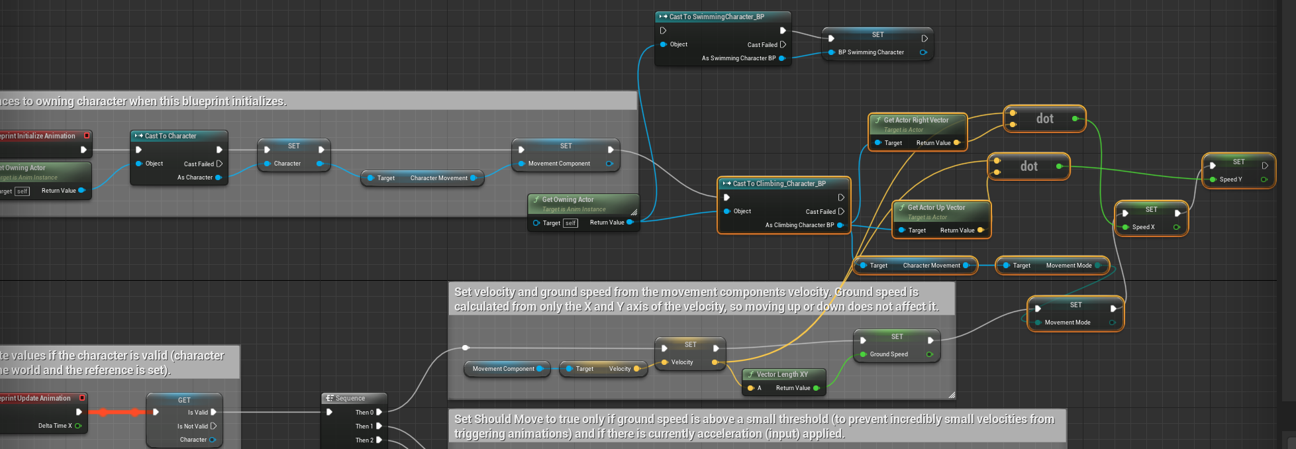
Task: Click the function icon on Get Actor Right Vector
Action: pos(878,121)
